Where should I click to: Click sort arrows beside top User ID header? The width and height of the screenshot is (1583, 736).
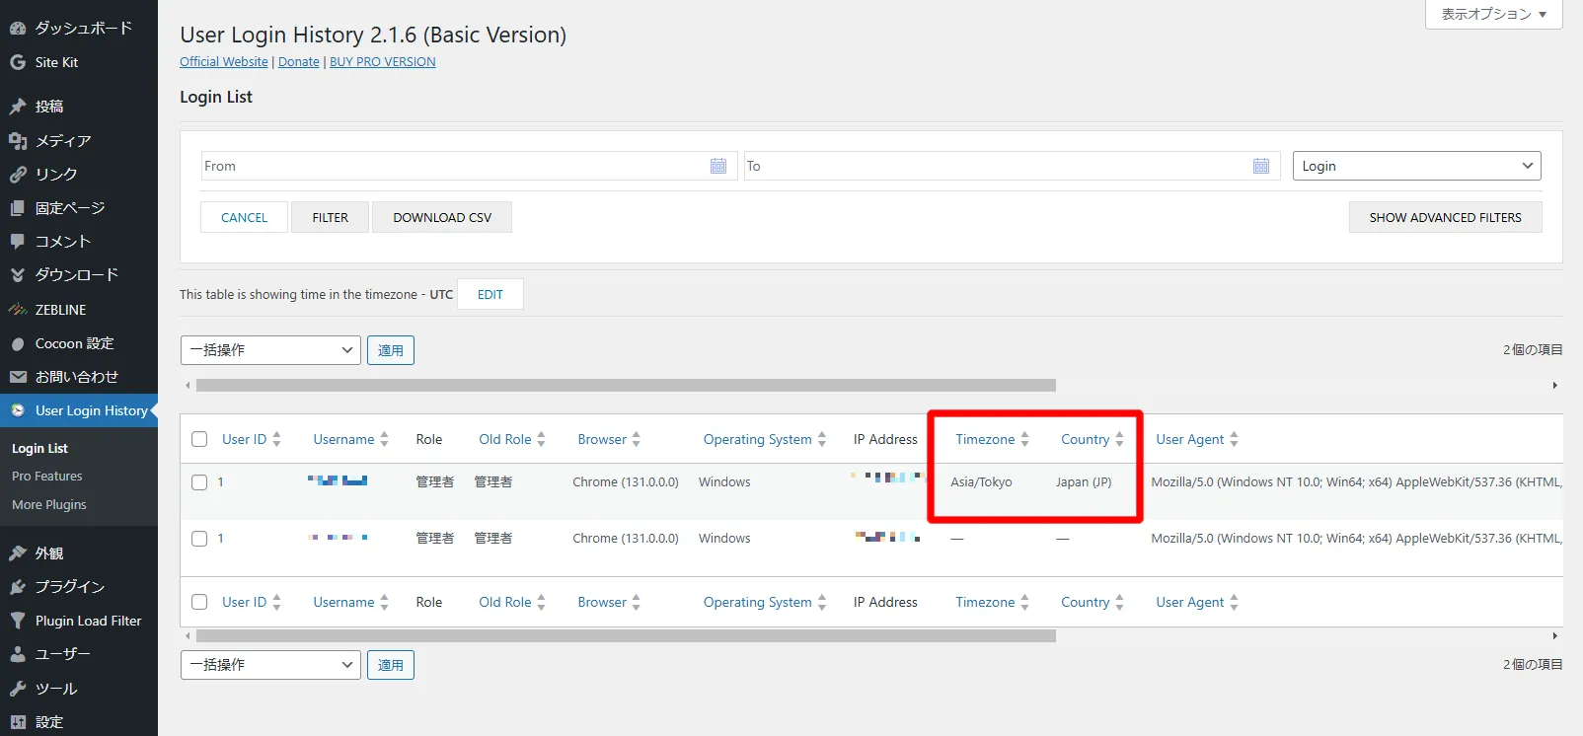tap(276, 439)
